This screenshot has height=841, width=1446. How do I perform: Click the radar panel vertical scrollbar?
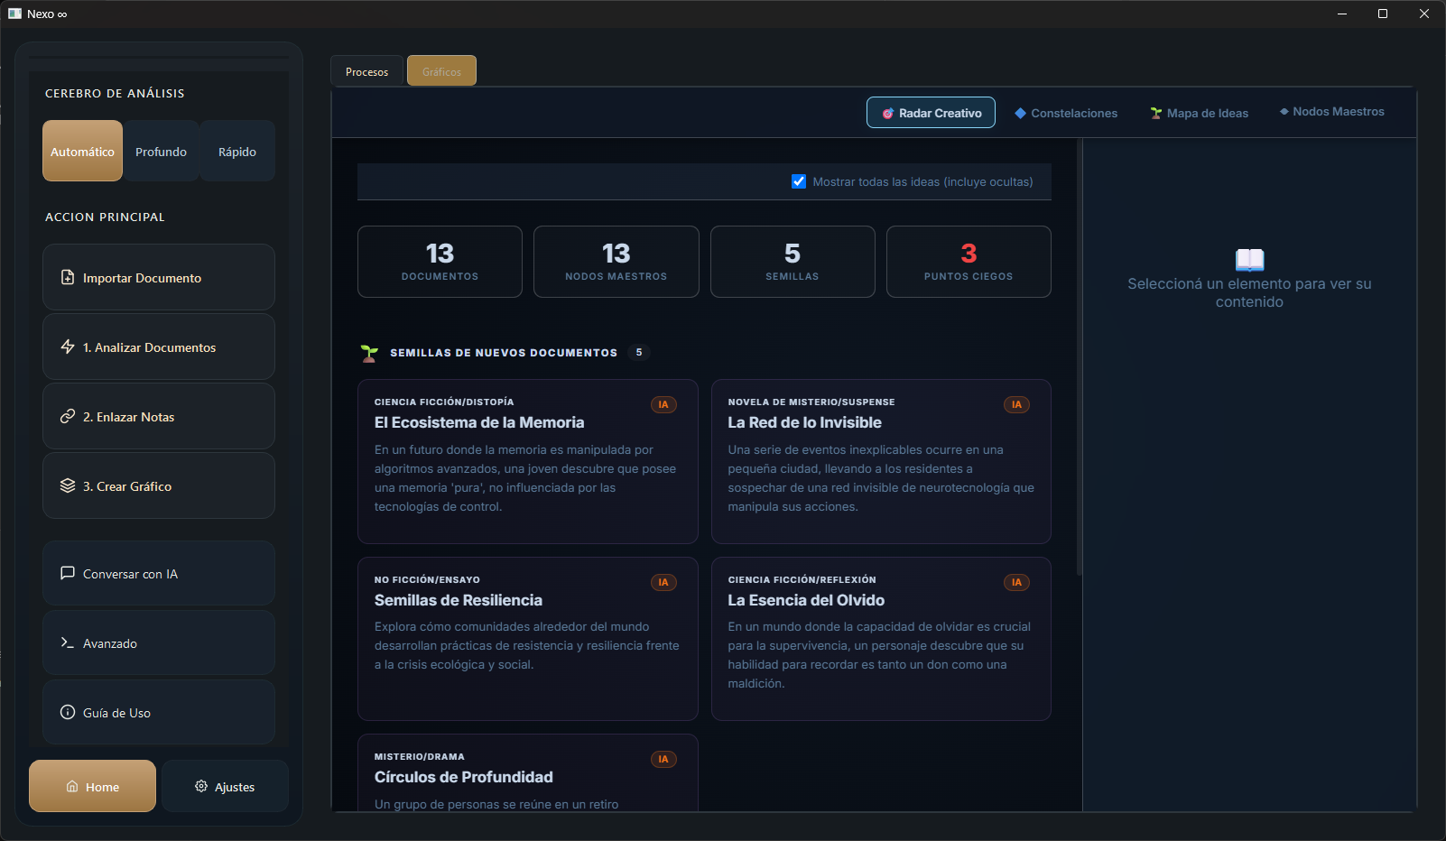pos(1079,356)
